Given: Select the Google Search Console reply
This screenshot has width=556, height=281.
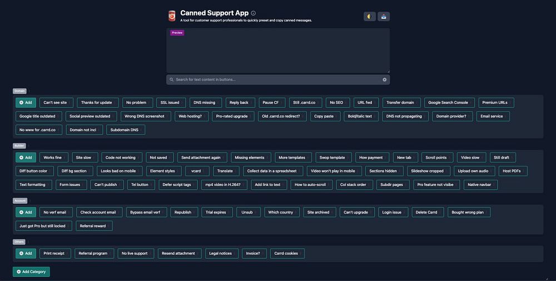Looking at the screenshot, I should 449,102.
